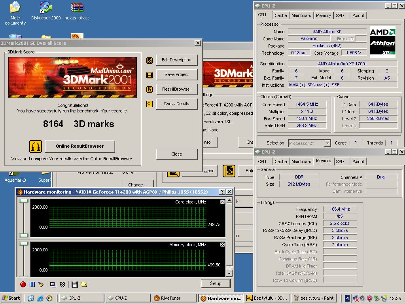The image size is (405, 304).
Task: Click the Save Project button
Action: [177, 74]
